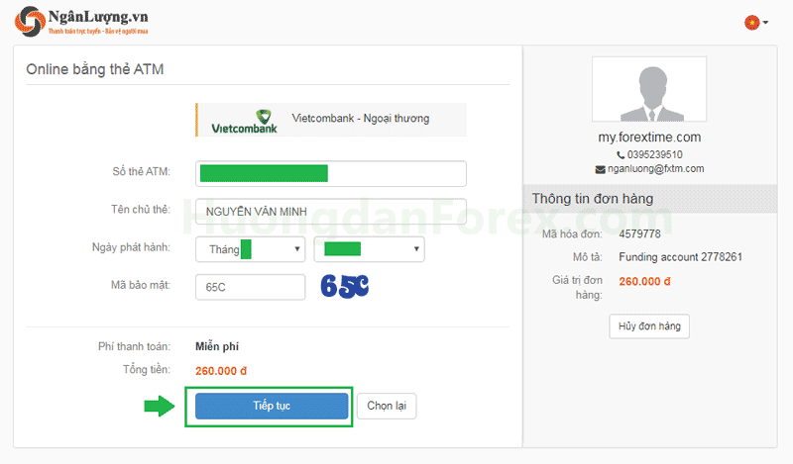Click the Tổng tiền amount 260.000 đ
793x464 pixels.
click(x=221, y=371)
